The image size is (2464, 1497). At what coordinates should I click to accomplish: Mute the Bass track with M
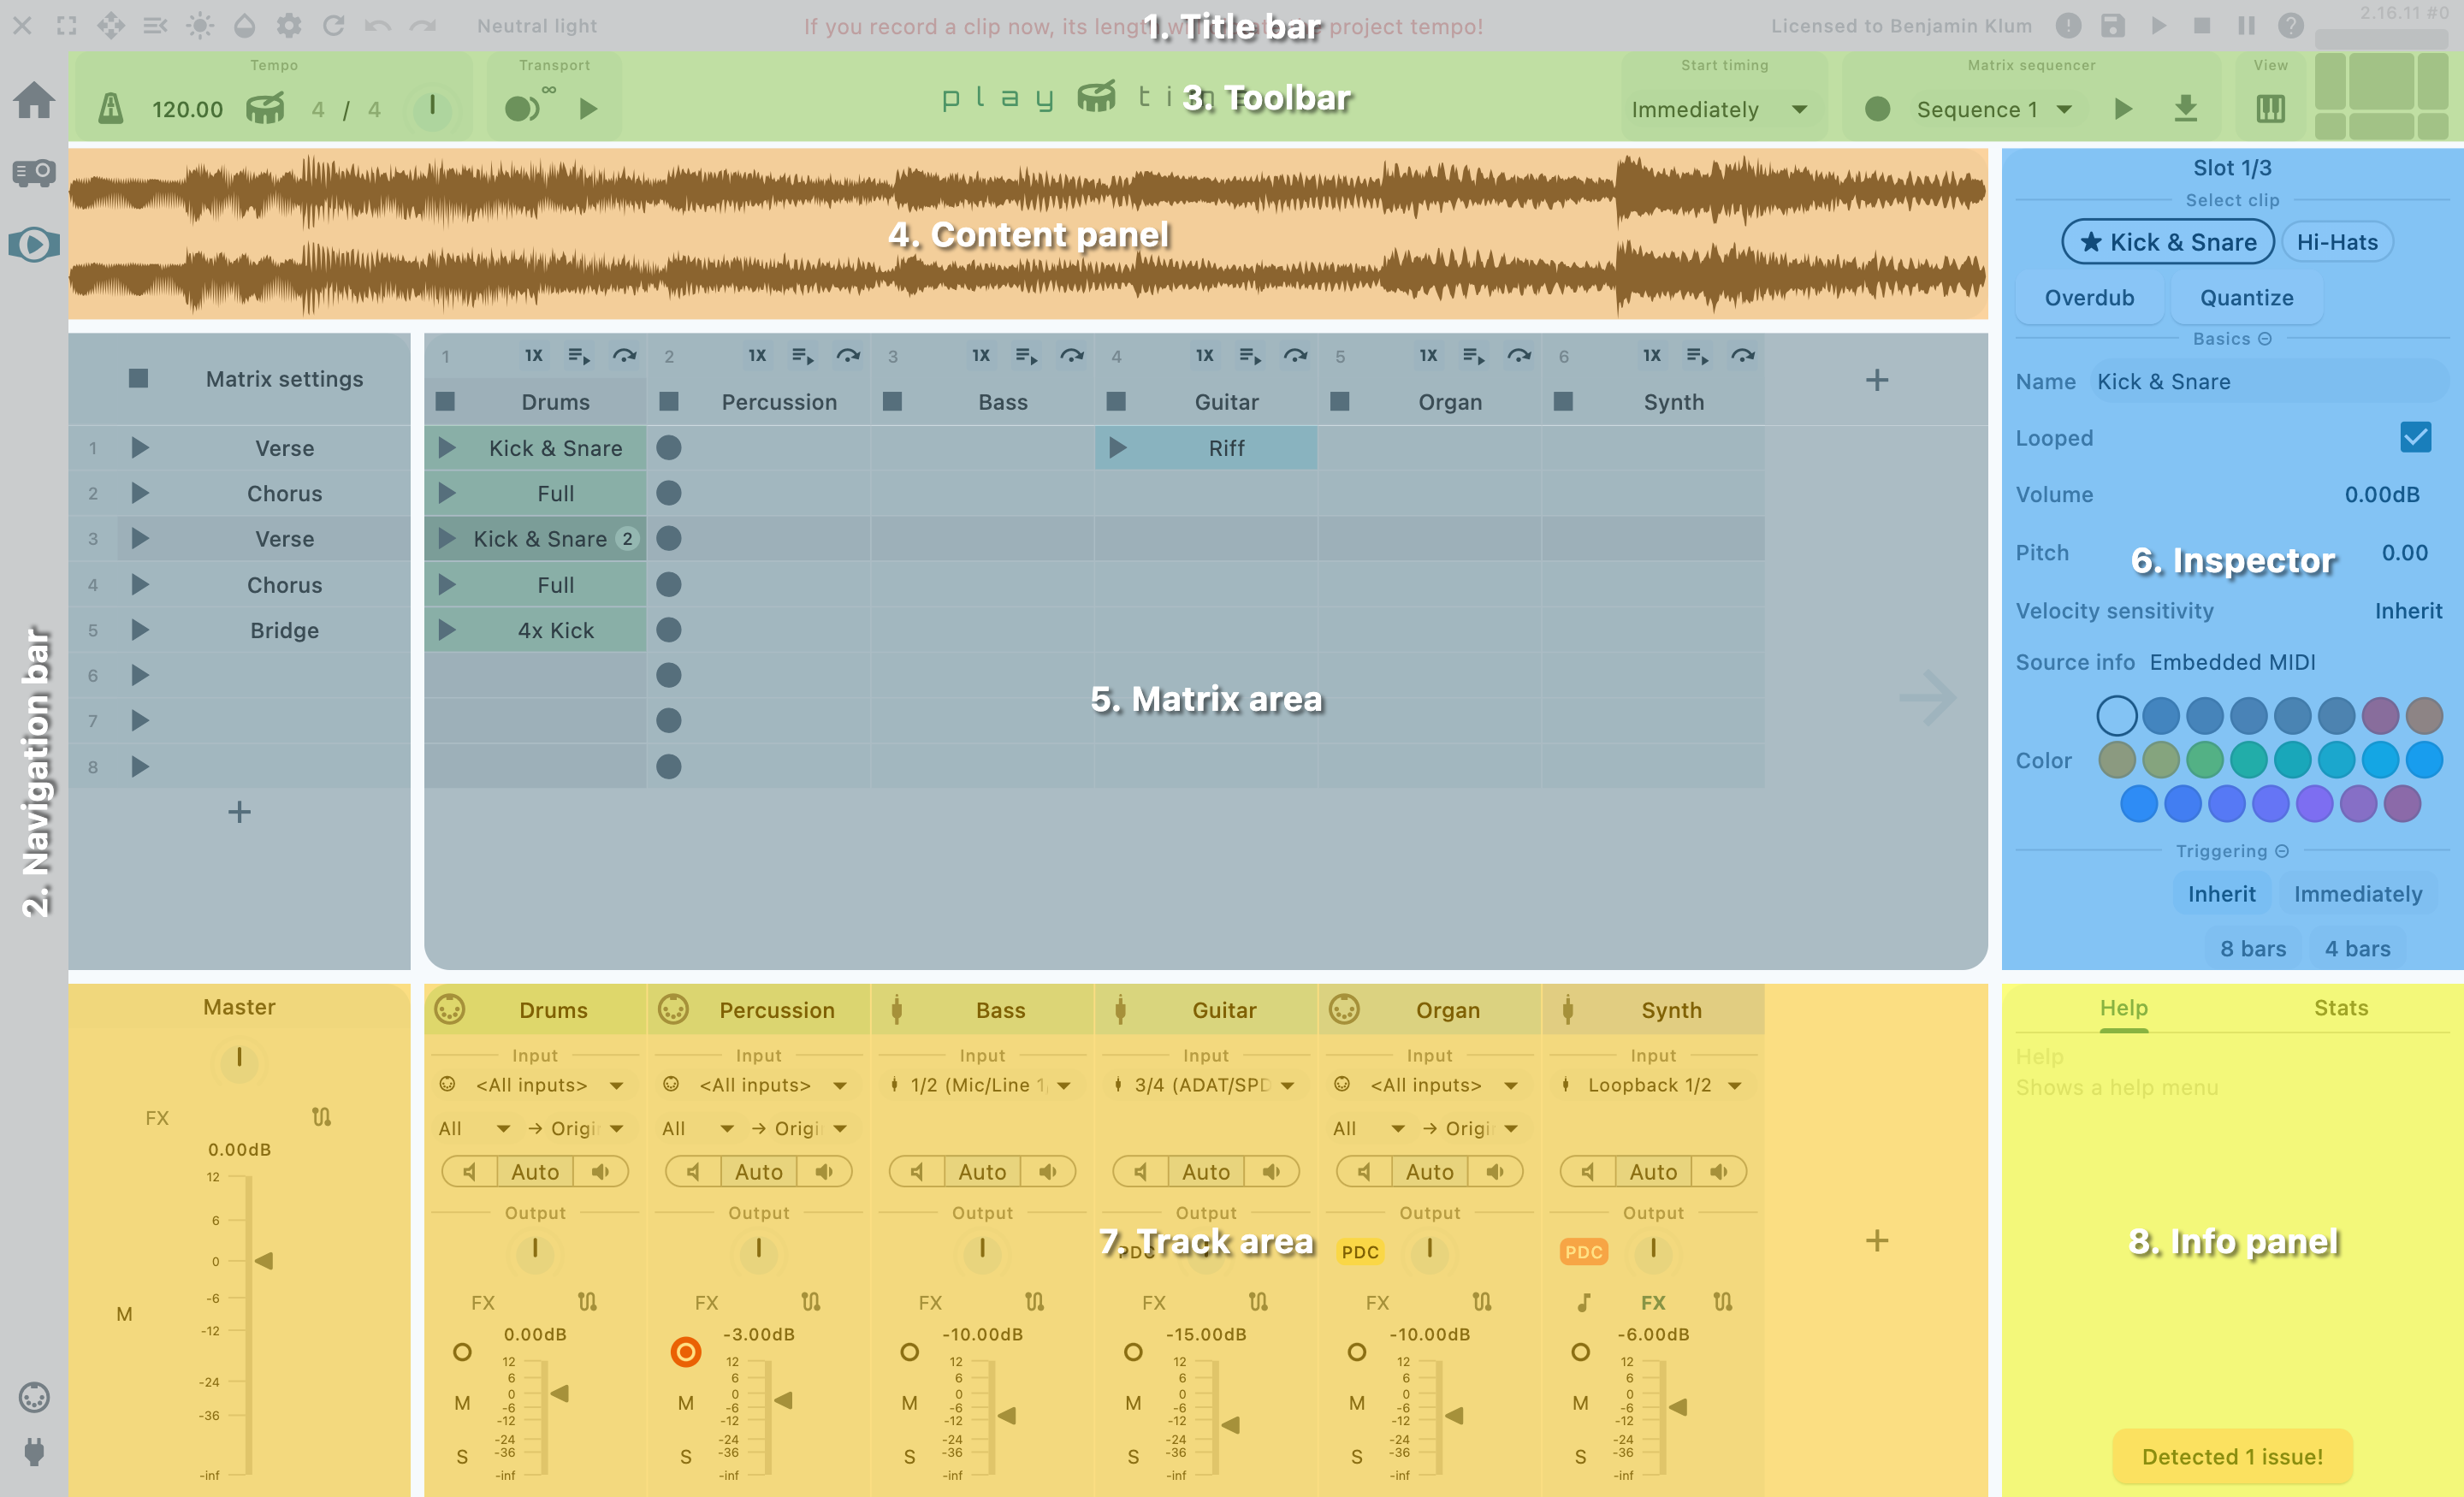point(909,1403)
